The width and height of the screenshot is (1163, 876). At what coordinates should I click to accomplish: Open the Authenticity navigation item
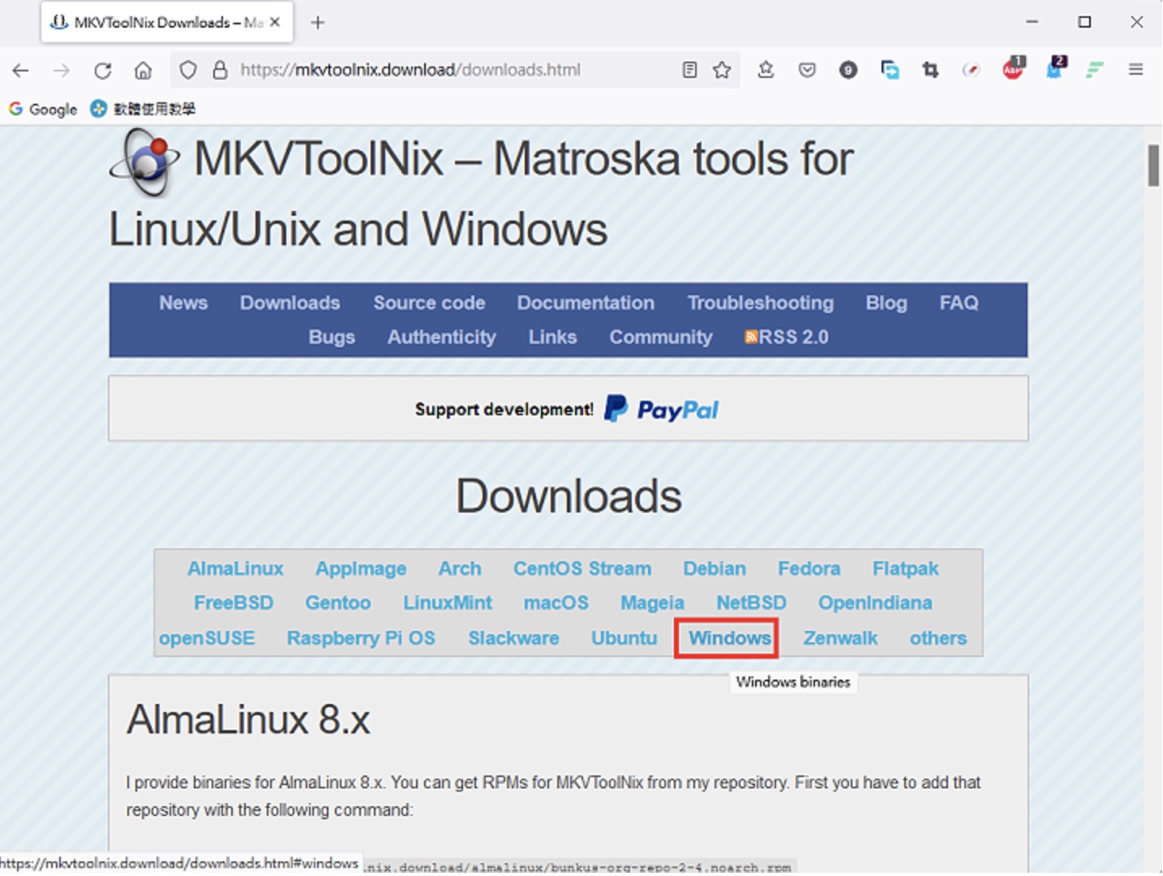[x=441, y=337]
